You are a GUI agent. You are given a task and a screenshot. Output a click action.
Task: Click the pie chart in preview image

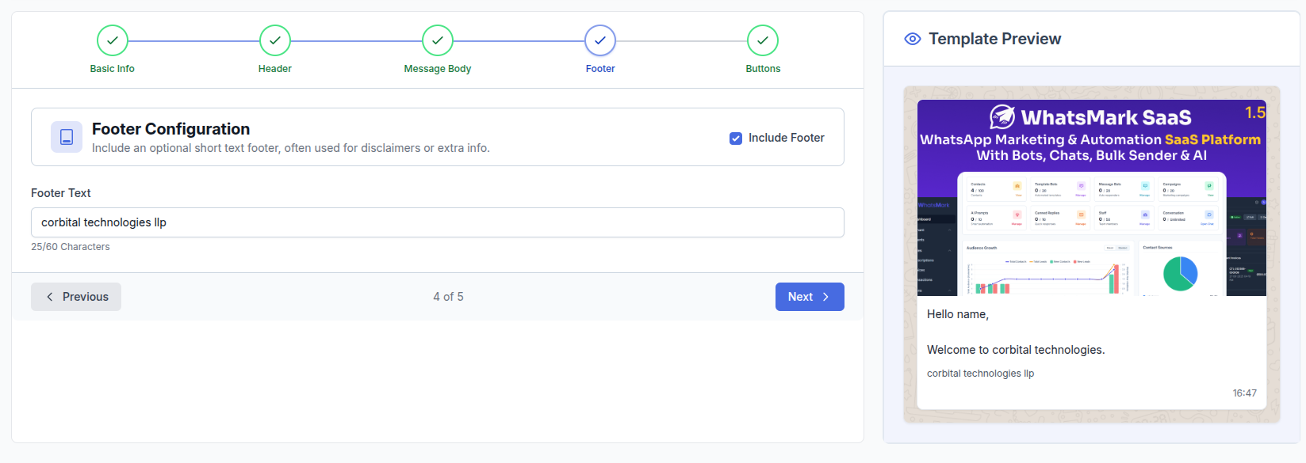pyautogui.click(x=1180, y=274)
